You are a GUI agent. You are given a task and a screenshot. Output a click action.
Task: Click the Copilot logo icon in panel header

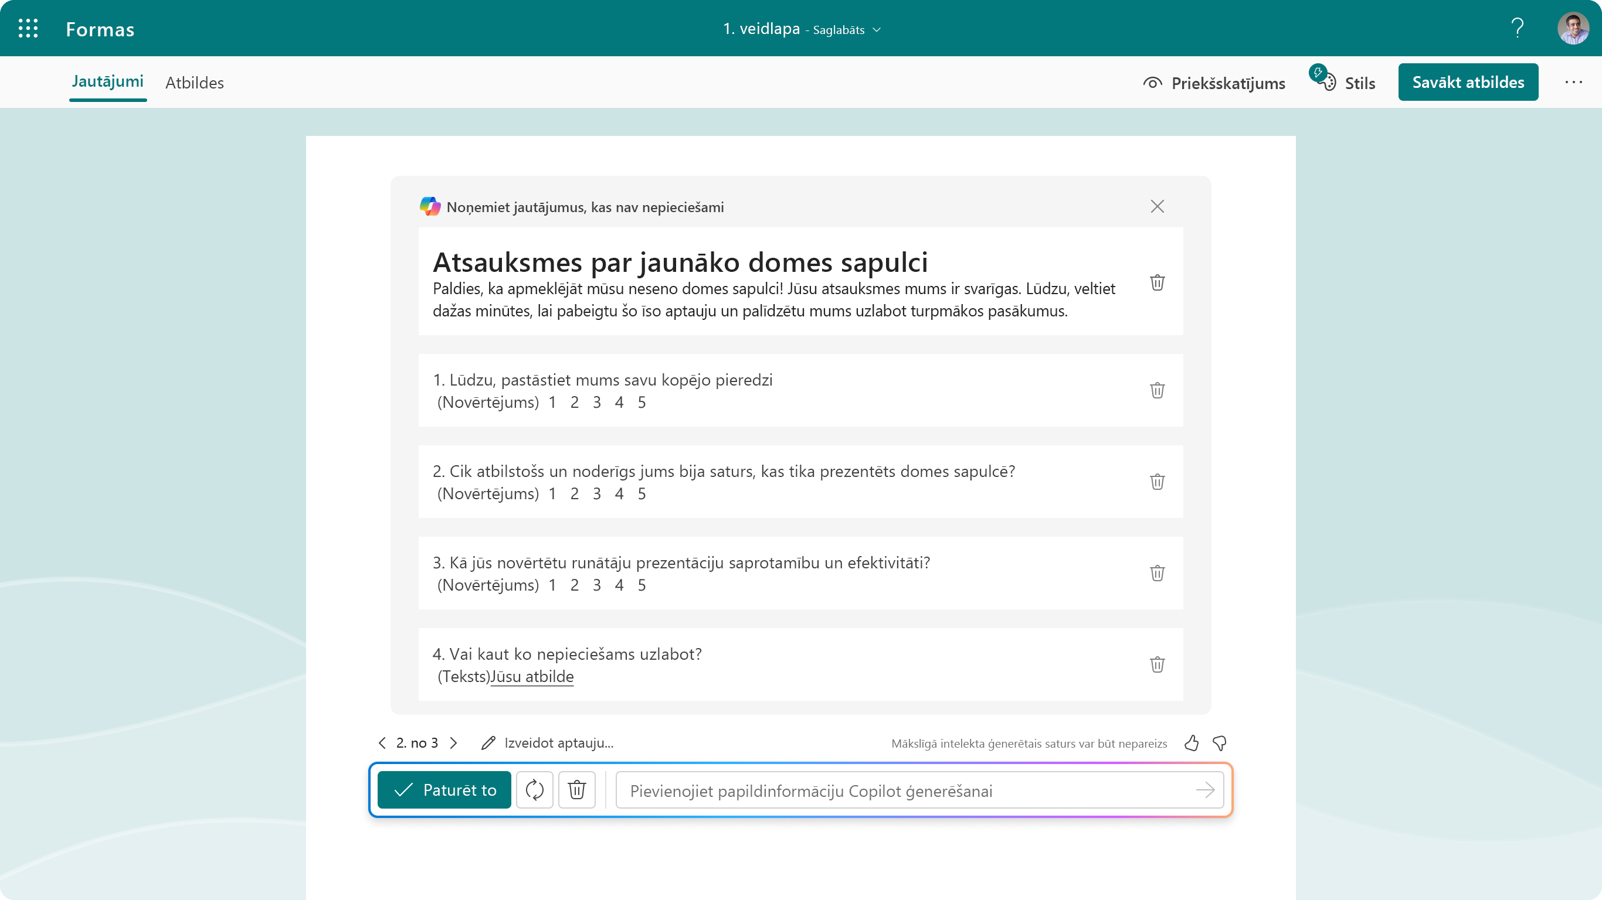(430, 206)
